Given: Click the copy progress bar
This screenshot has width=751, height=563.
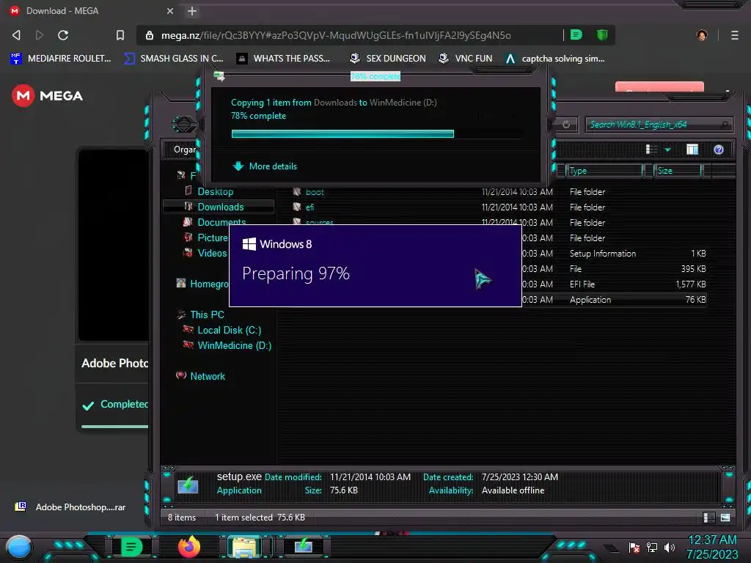Looking at the screenshot, I should pos(376,133).
